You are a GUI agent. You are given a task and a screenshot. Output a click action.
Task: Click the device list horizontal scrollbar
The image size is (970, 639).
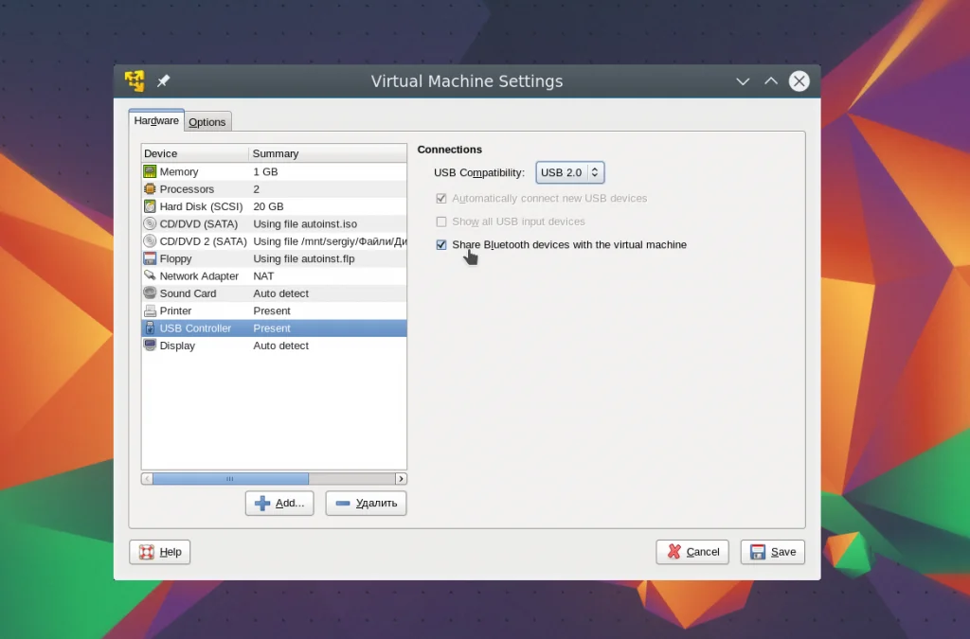[230, 479]
